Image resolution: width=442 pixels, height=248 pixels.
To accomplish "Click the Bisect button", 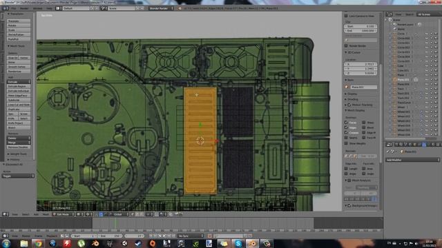I will [19, 127].
